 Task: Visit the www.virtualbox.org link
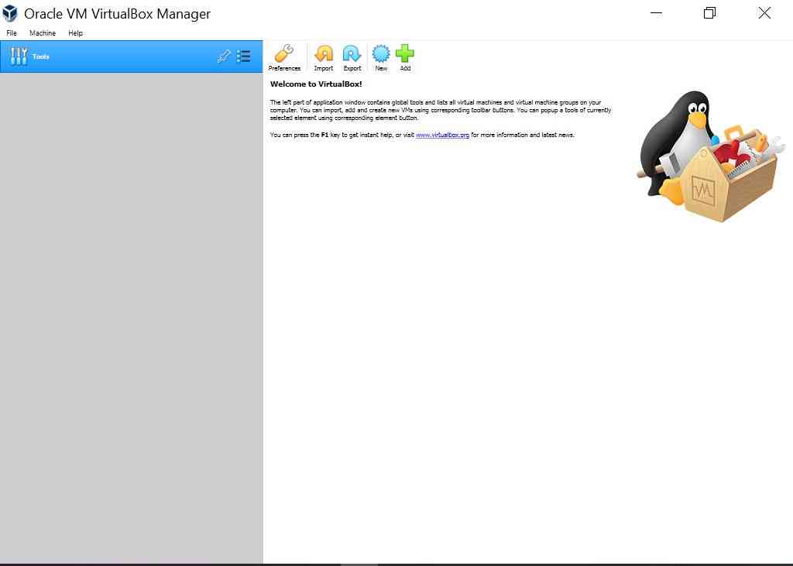pyautogui.click(x=442, y=135)
